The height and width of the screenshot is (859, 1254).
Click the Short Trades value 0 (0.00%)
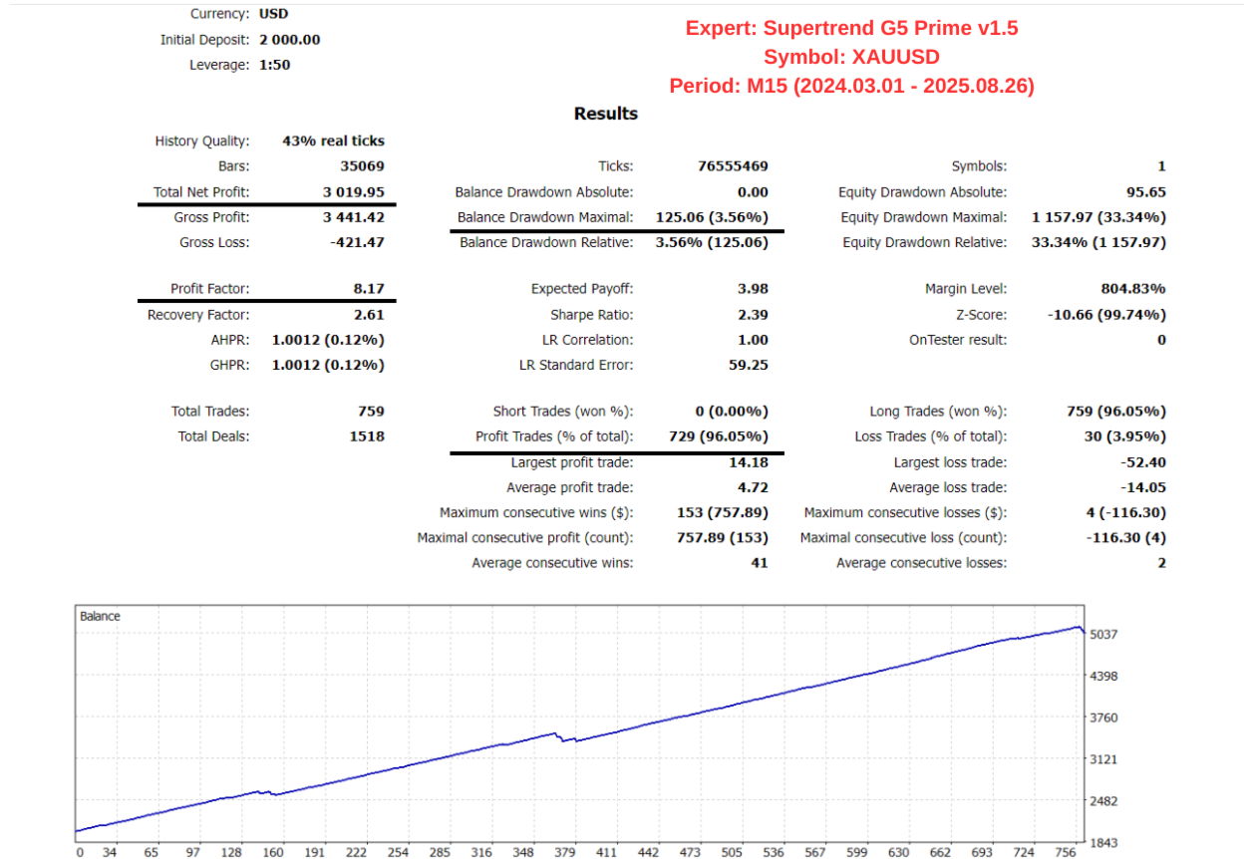[x=733, y=411]
